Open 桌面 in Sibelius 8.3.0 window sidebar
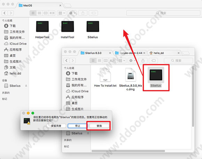This screenshot has height=159, width=202. [72, 103]
